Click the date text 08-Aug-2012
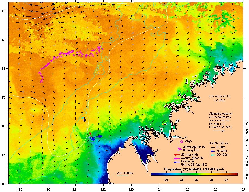249x192 pixels. [x=220, y=96]
